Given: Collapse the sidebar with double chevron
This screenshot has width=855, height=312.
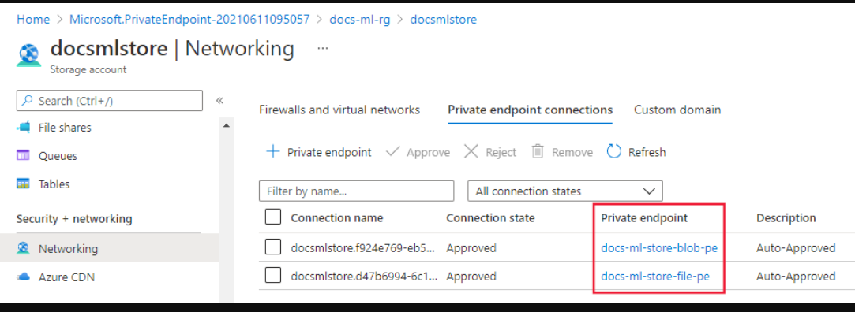Looking at the screenshot, I should tap(219, 101).
